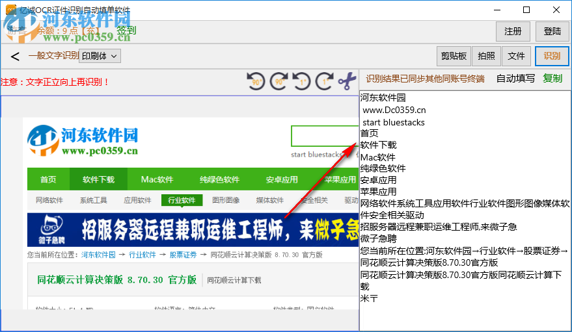Click 系统工具 in preview submenu
The image size is (572, 332).
pyautogui.click(x=94, y=200)
